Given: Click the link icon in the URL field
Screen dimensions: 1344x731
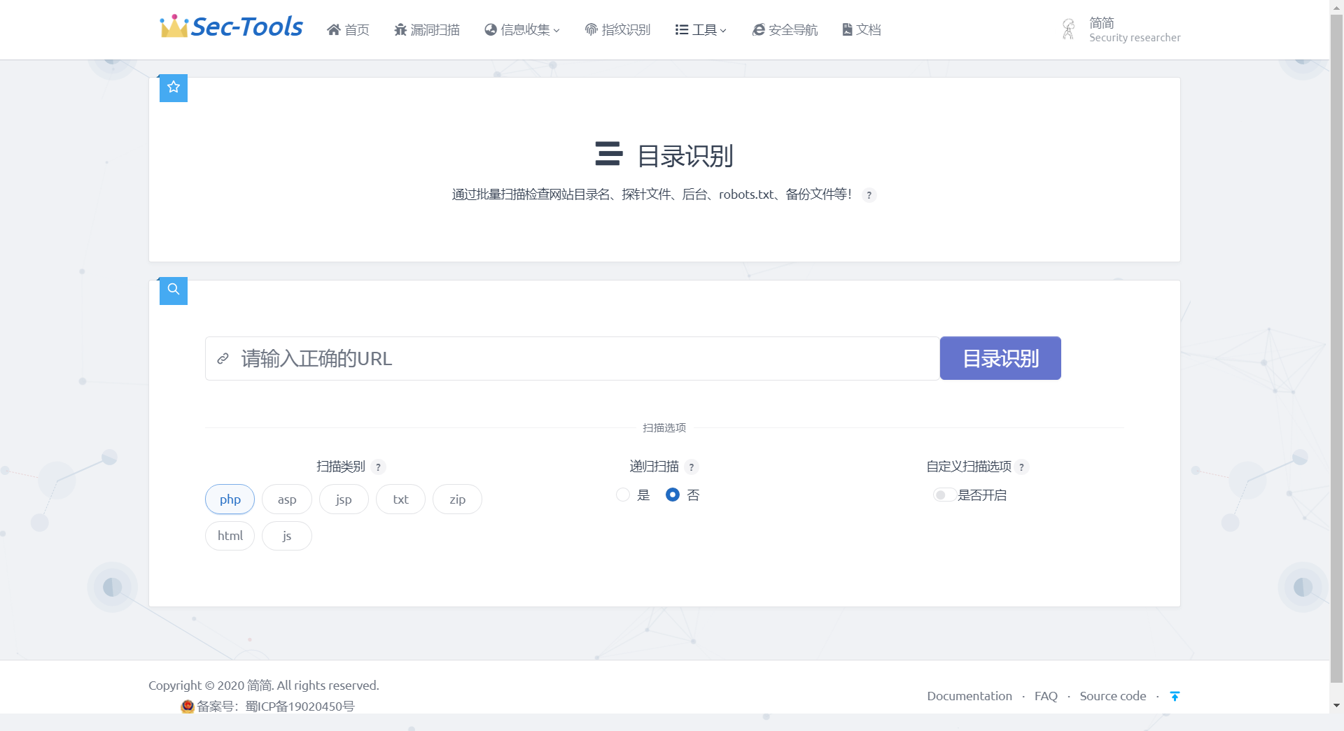Looking at the screenshot, I should click(x=223, y=359).
